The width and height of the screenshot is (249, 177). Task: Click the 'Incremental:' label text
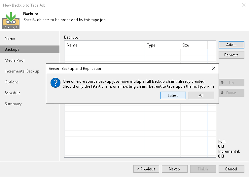pyautogui.click(x=229, y=151)
